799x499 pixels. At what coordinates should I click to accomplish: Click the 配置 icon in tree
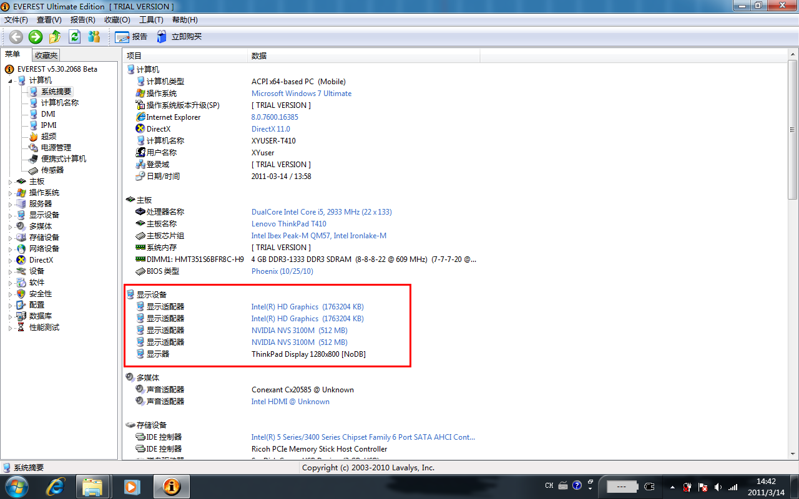click(x=21, y=305)
